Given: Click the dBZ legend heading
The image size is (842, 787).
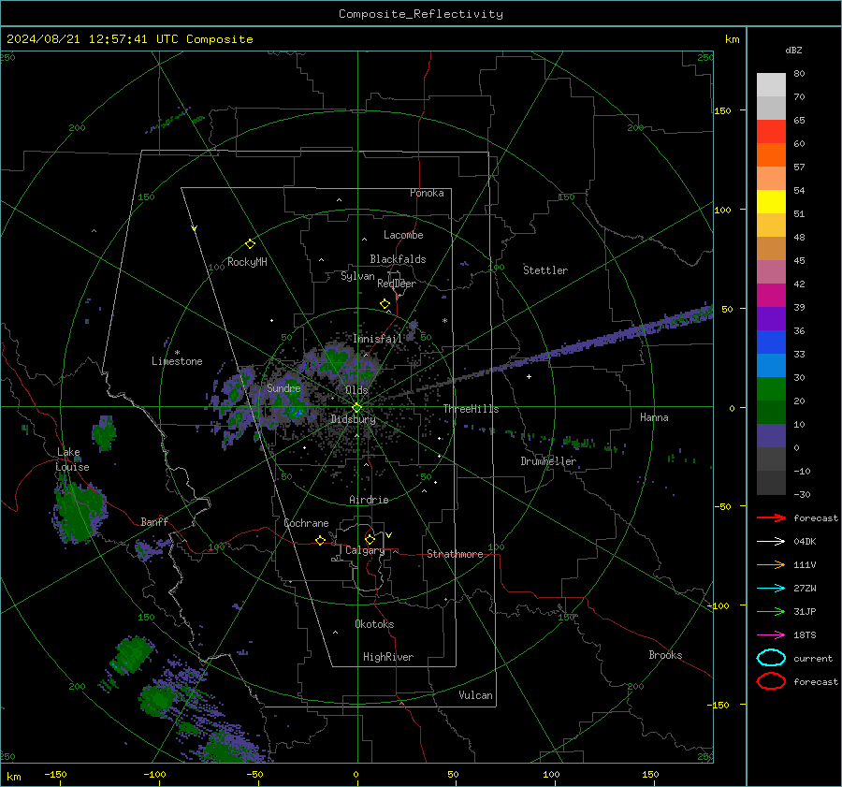Looking at the screenshot, I should pyautogui.click(x=793, y=50).
